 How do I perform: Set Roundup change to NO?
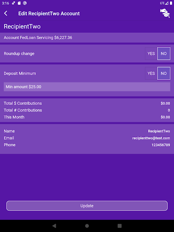coord(164,53)
